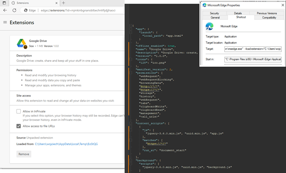Close the Extensions browser tab
This screenshot has height=173, width=286.
(x=56, y=3)
